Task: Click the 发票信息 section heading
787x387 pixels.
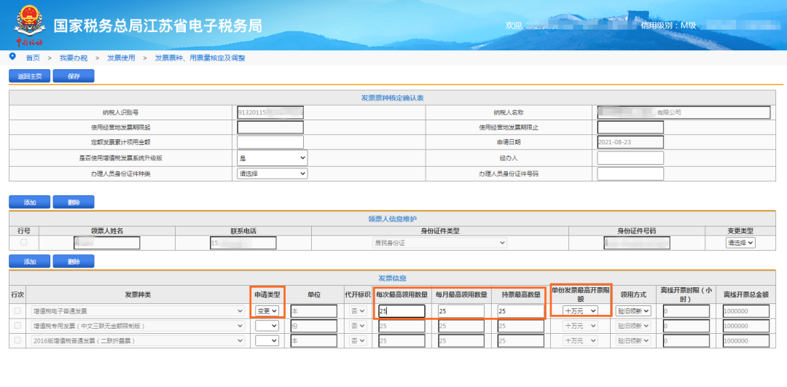Action: 393,278
